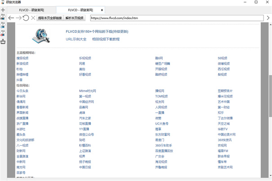Click the sidebar mouse icon with the red badge
Viewport: 272px width, 181px height.
(3, 33)
